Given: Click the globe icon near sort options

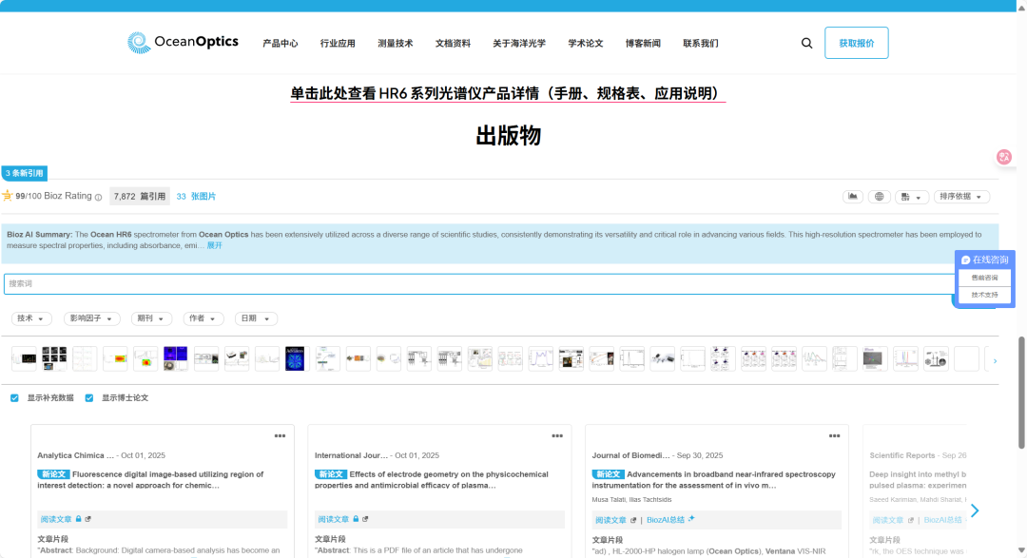Looking at the screenshot, I should [880, 196].
